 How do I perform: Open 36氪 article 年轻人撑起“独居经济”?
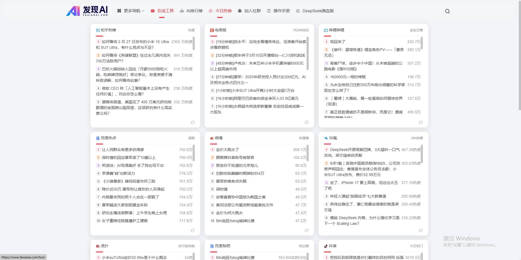click(x=358, y=196)
